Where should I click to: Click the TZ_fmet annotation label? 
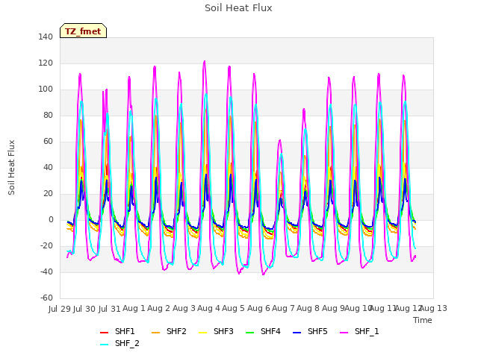[x=83, y=31]
